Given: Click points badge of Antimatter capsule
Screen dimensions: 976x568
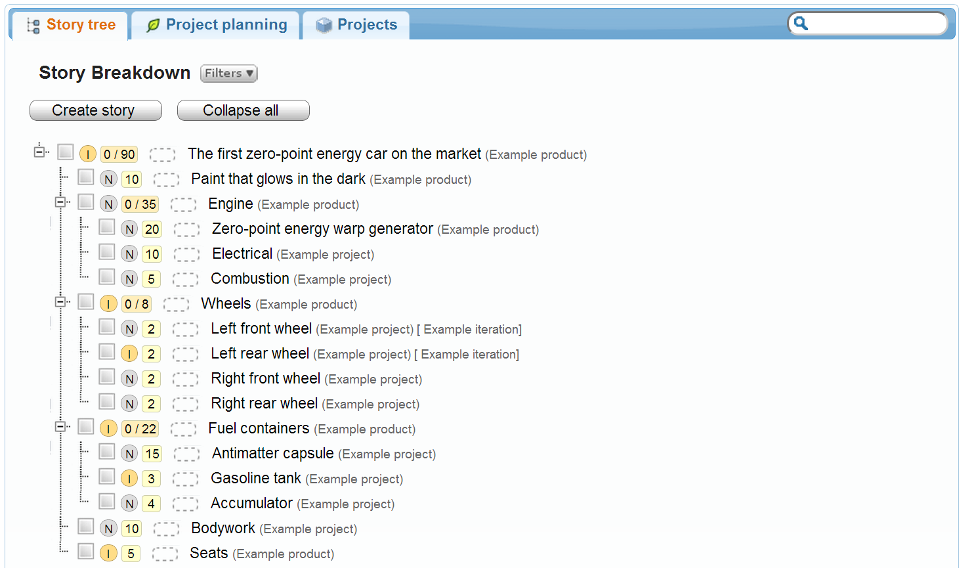Looking at the screenshot, I should coord(152,454).
